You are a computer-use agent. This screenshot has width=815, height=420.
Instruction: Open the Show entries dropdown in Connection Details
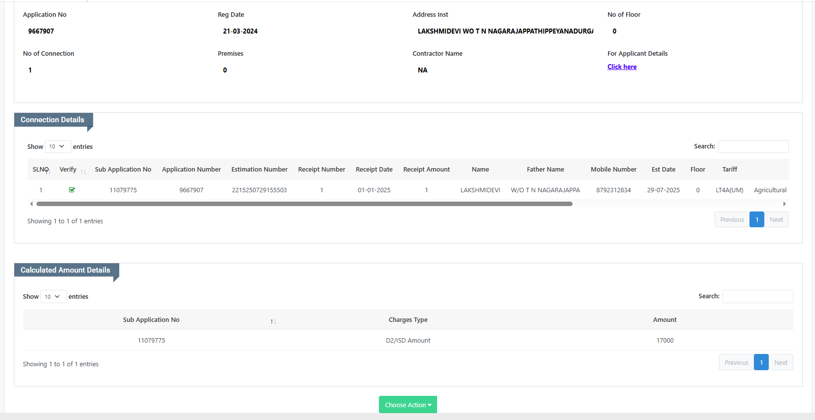[x=58, y=146]
